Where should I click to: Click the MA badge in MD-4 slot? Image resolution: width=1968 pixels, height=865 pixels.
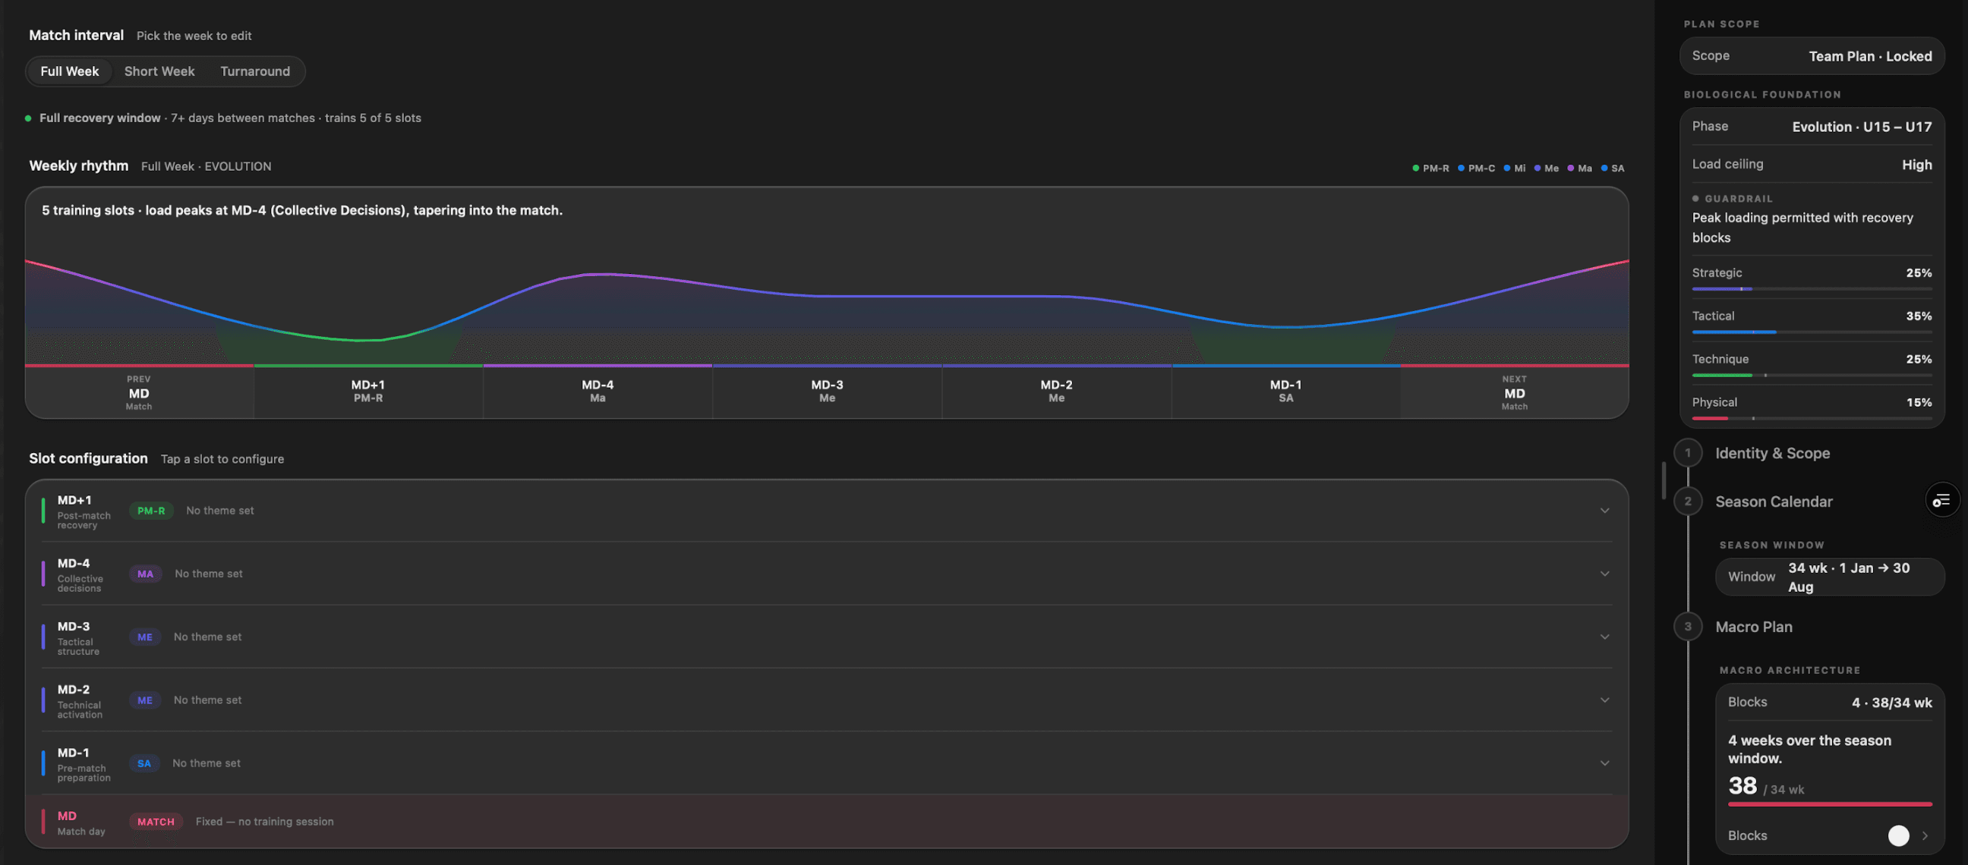coord(145,574)
